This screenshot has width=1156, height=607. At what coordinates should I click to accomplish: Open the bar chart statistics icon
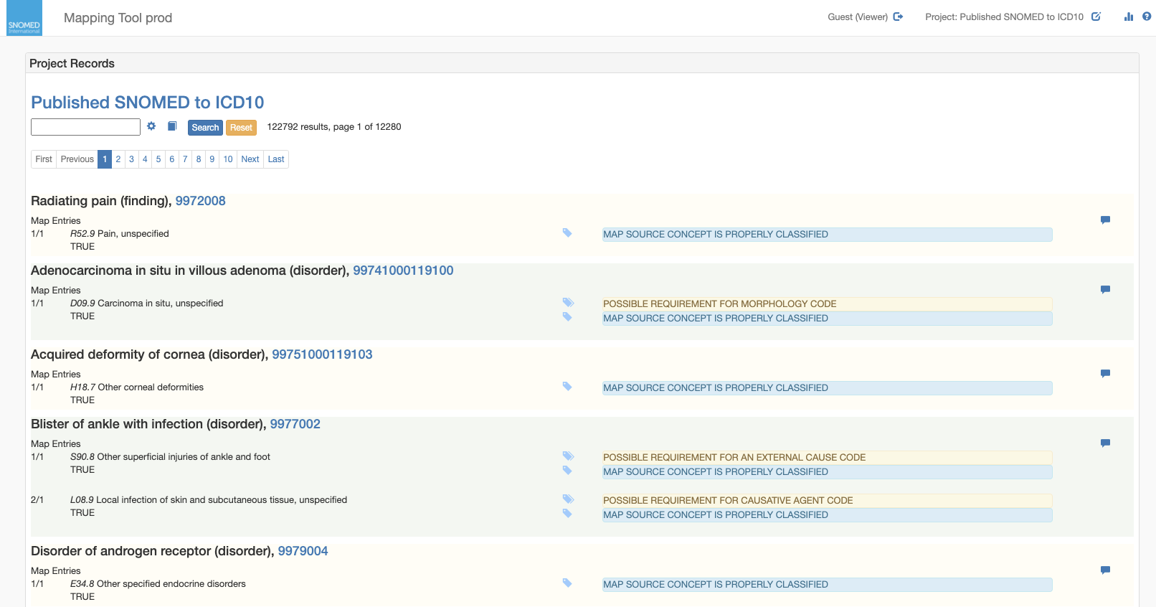pyautogui.click(x=1129, y=17)
